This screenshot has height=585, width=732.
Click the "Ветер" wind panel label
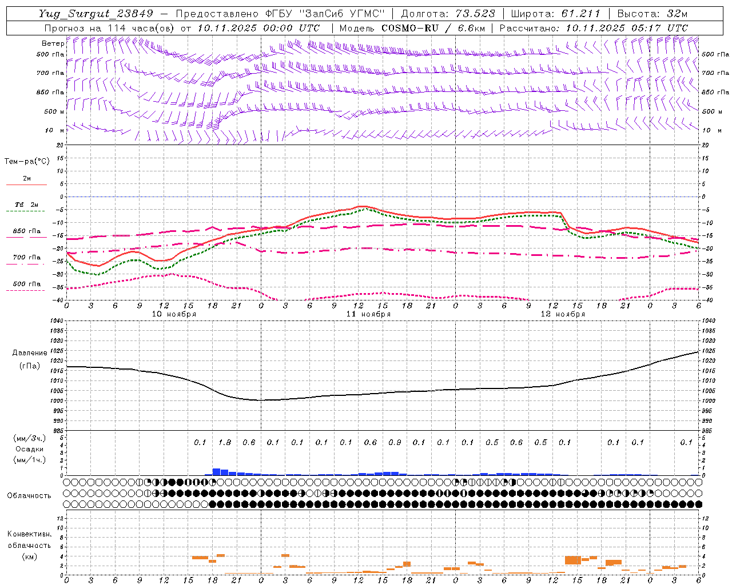53,43
